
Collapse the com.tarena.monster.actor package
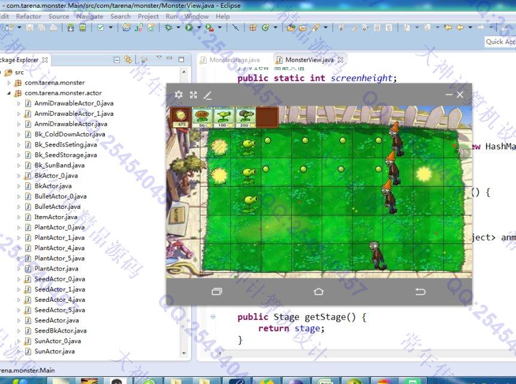[9, 93]
